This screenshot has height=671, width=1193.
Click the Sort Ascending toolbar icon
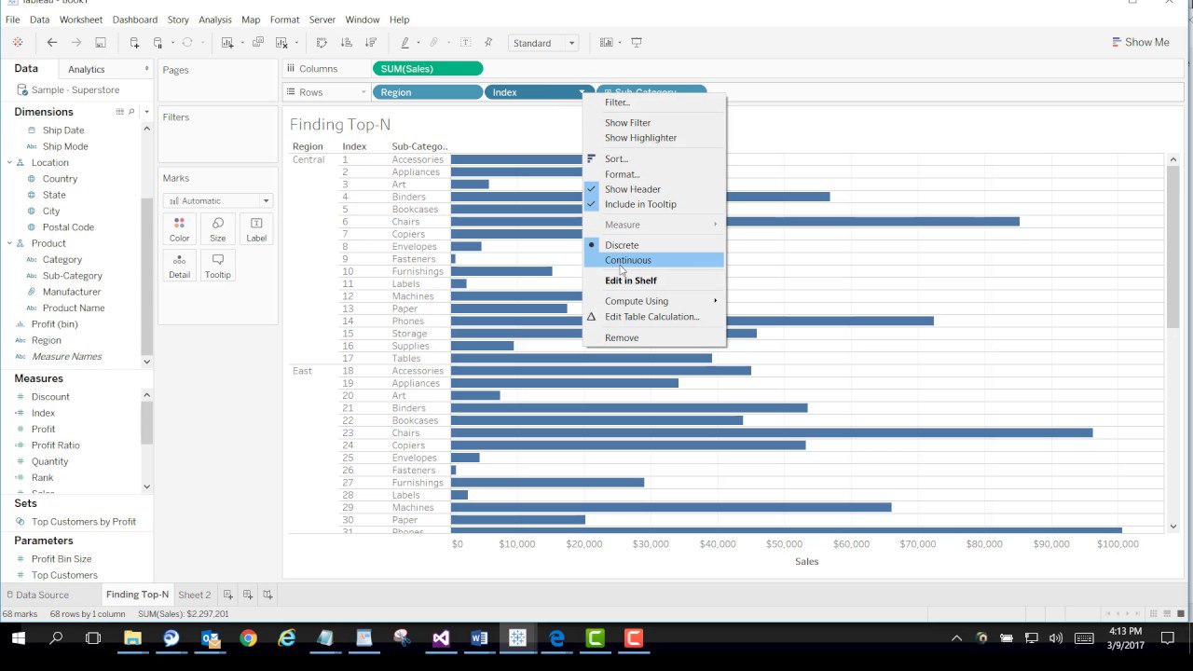pos(347,43)
